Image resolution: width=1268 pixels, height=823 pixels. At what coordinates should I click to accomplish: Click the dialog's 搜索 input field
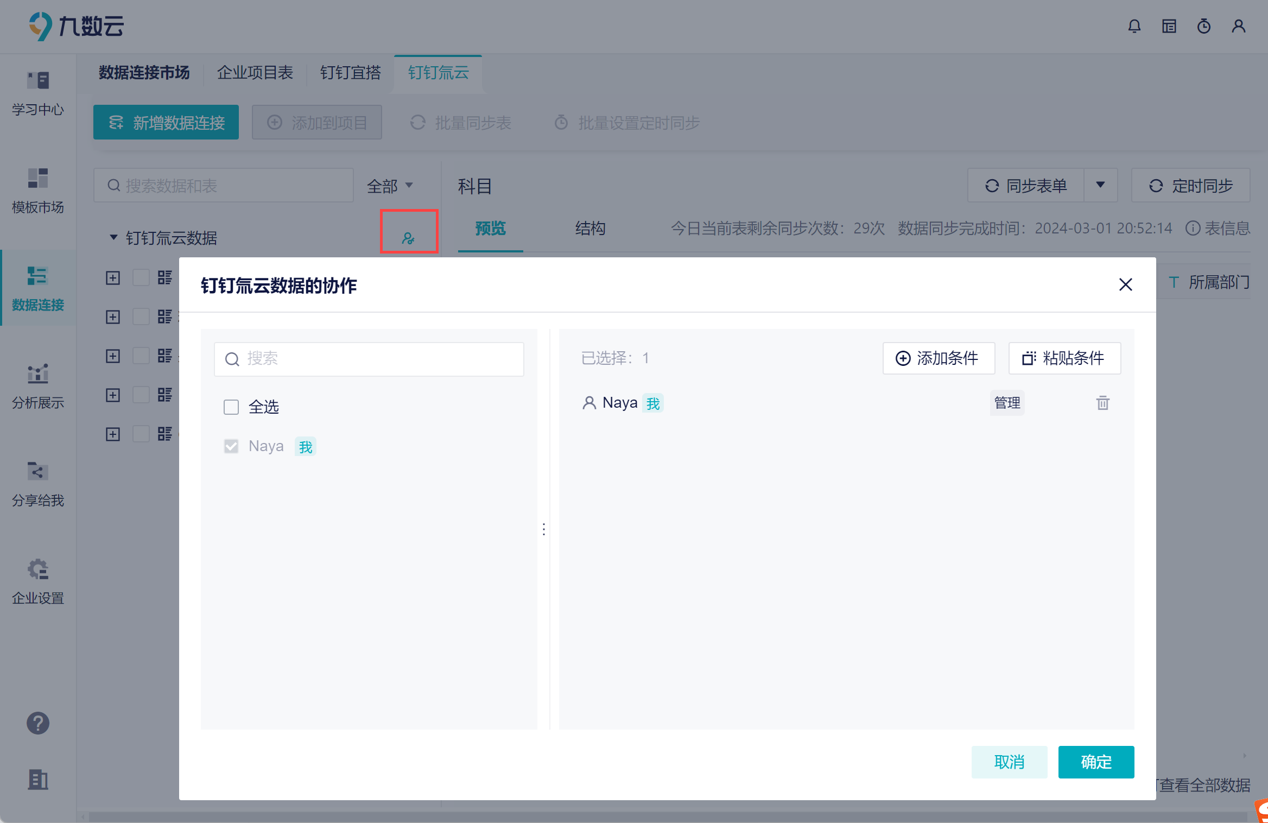pos(369,359)
